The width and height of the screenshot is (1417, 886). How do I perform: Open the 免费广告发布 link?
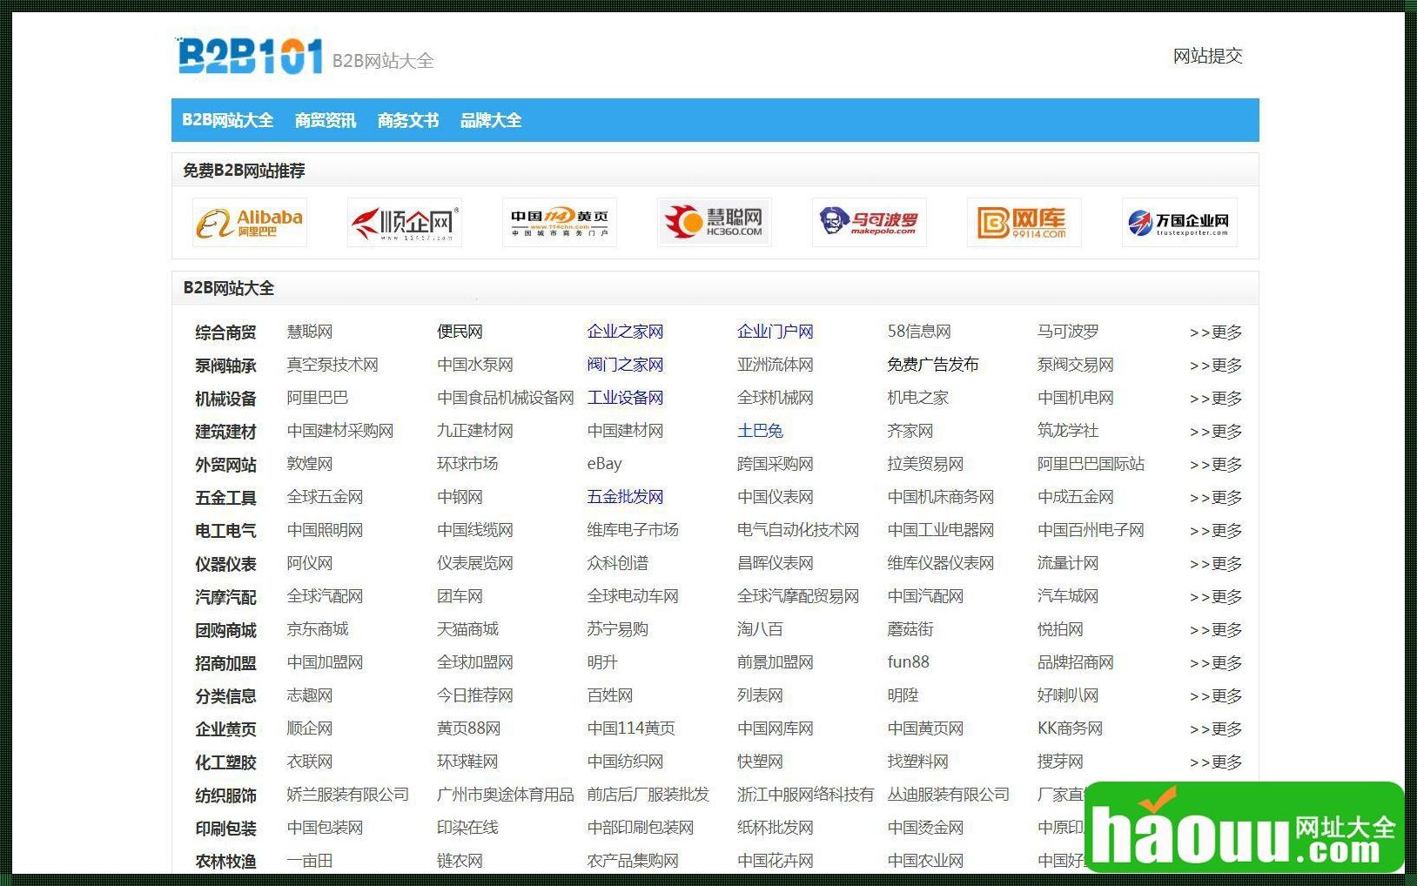coord(933,365)
